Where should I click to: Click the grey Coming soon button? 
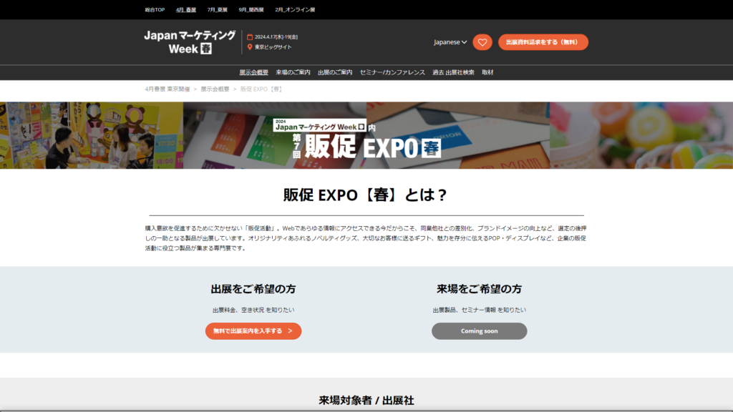[479, 330]
